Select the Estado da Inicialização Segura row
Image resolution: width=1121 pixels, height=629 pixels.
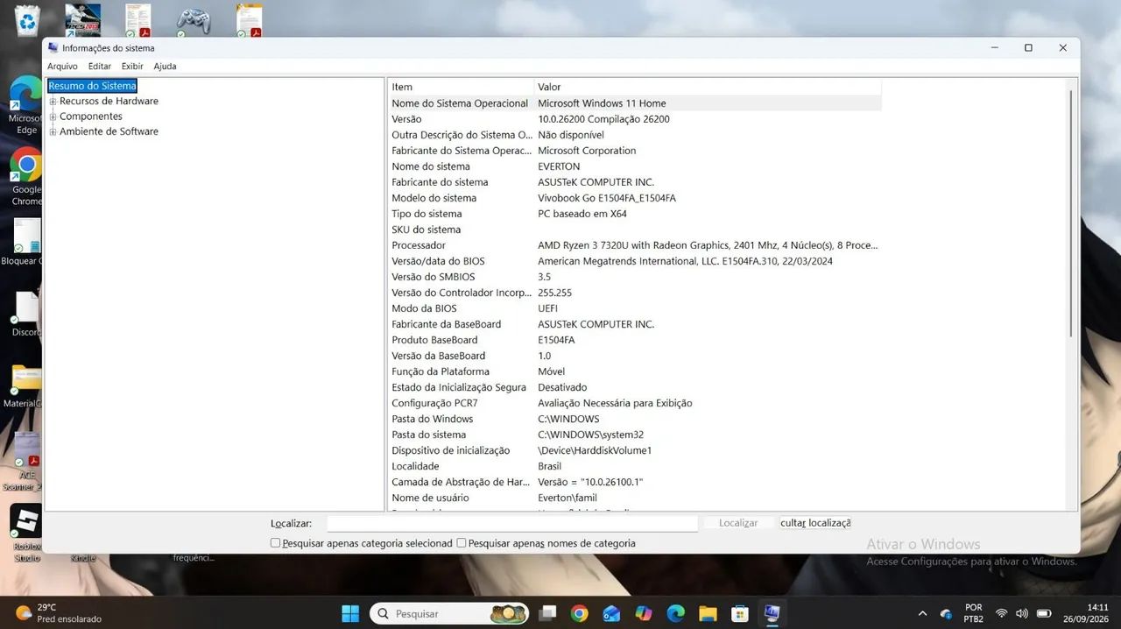[x=635, y=387]
